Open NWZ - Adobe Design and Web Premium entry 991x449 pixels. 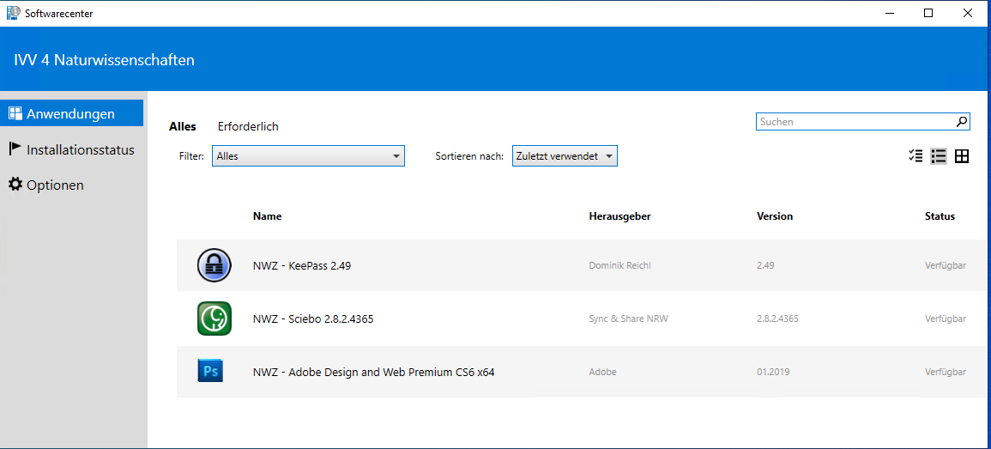[x=373, y=372]
